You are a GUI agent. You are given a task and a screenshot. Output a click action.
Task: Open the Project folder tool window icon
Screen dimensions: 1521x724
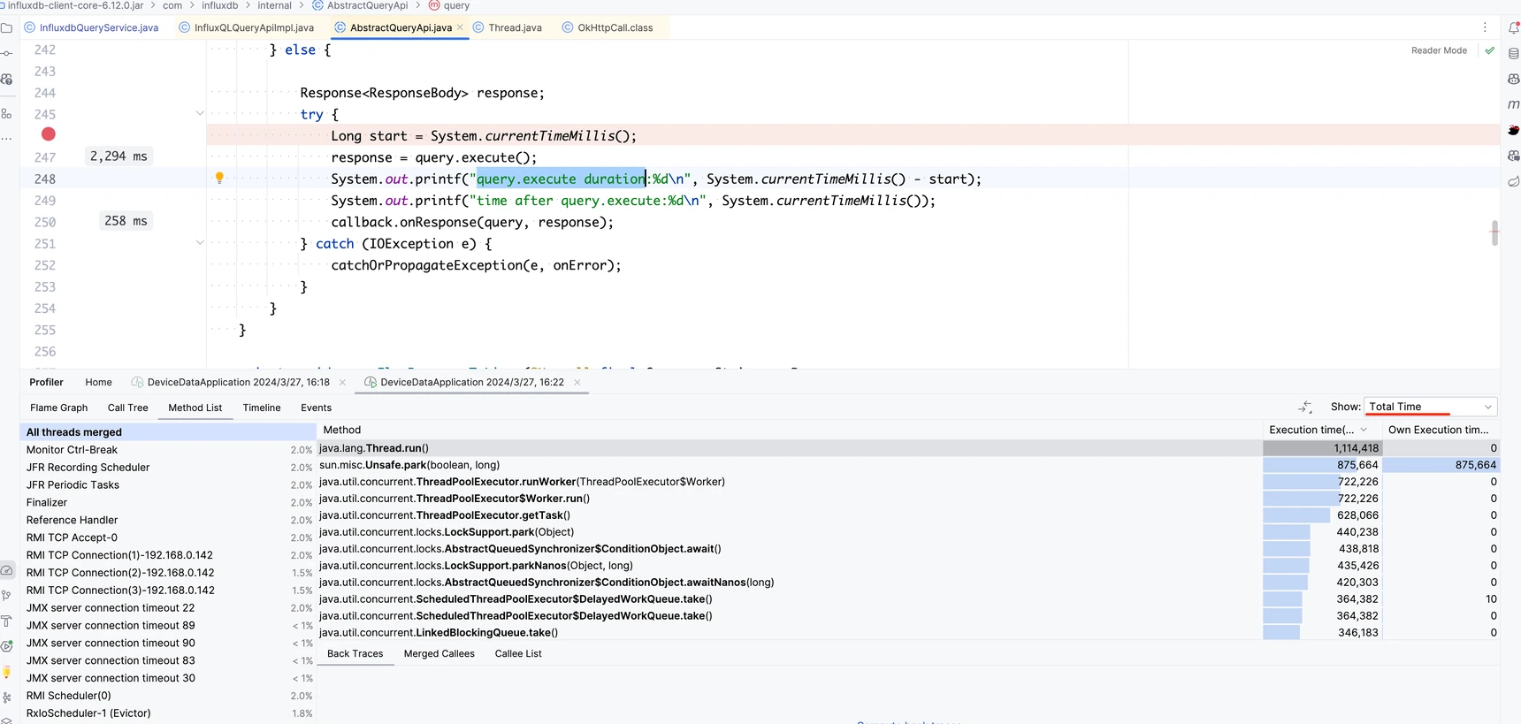(7, 27)
